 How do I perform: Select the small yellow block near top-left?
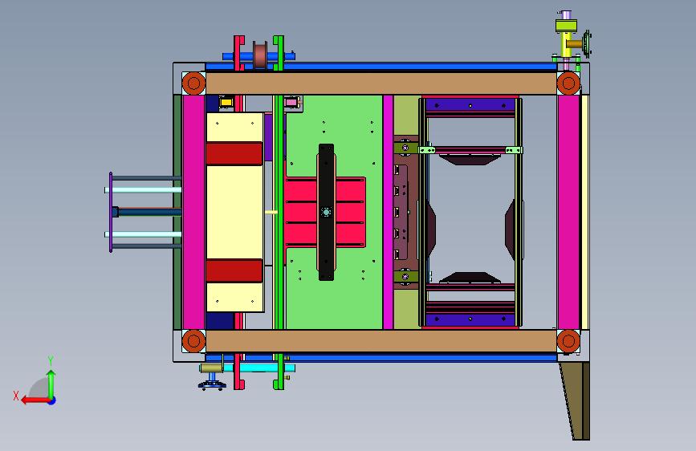pos(226,103)
